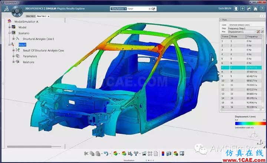Select frame 12 row with 83.122 Hz
267x163 pixels.
[241, 89]
